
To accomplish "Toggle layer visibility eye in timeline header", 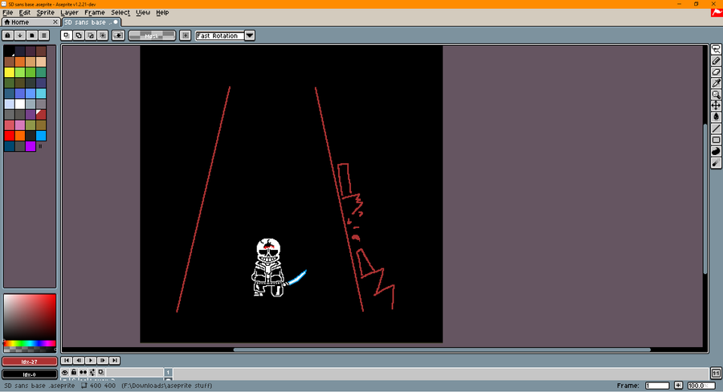I will pyautogui.click(x=65, y=372).
